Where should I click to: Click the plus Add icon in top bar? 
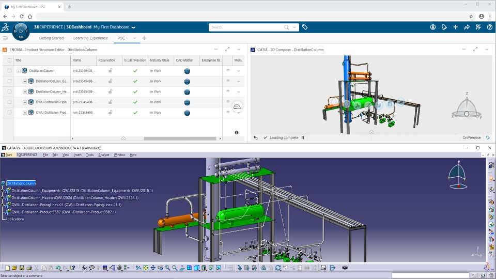point(456,27)
